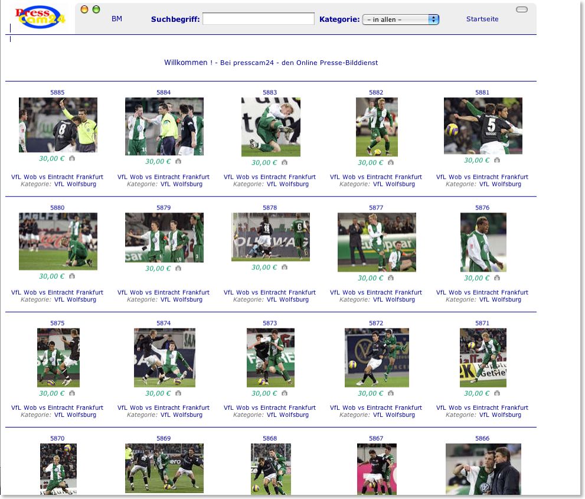Viewport: 585px width, 499px height.
Task: Open thumbnail 5880 kneeling player
Action: tap(58, 241)
